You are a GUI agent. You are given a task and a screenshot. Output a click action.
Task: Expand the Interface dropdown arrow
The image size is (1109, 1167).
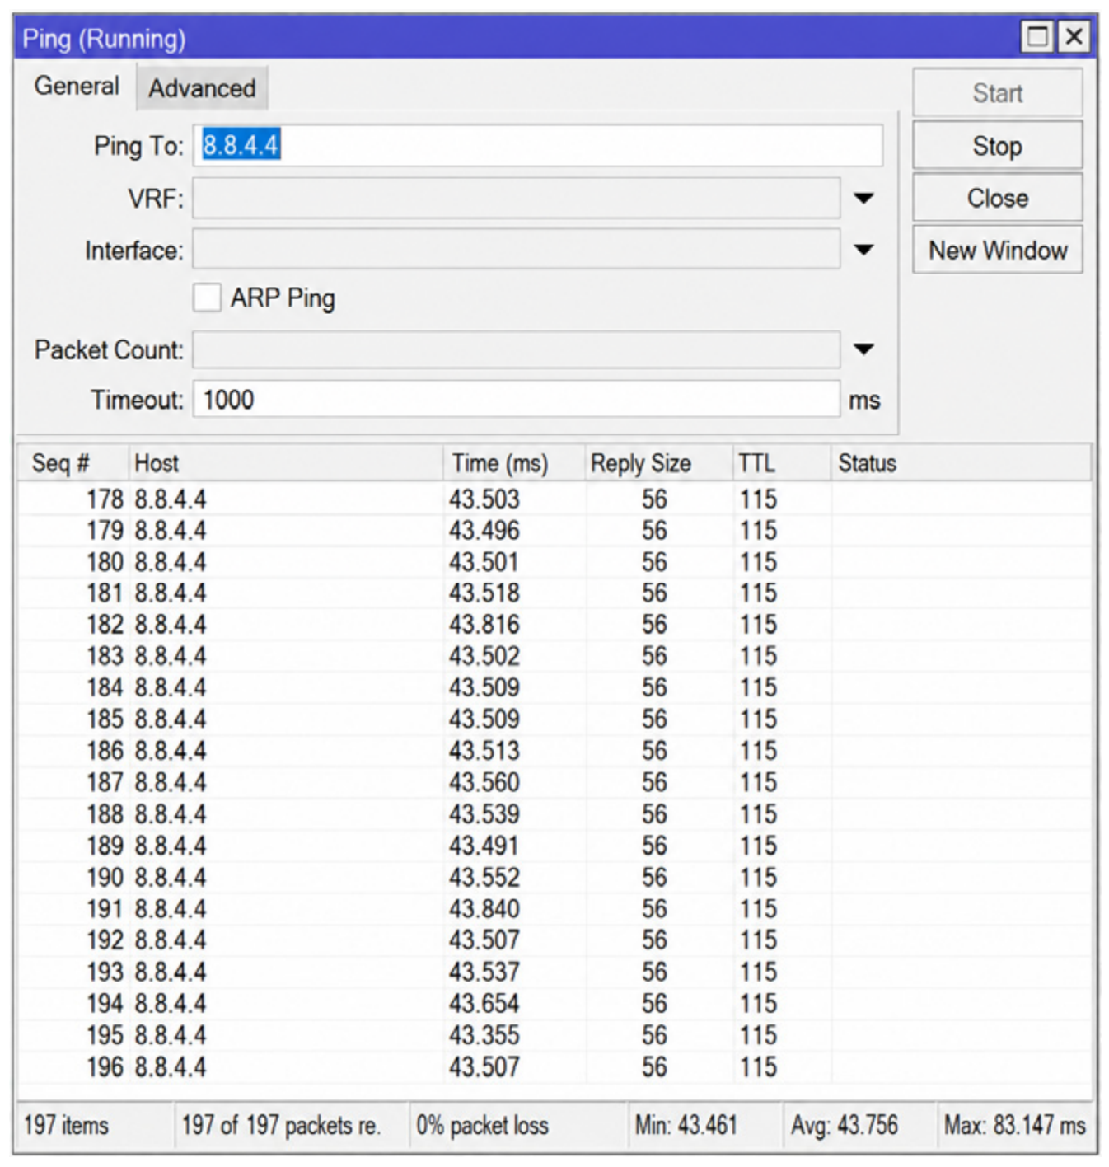pos(863,250)
